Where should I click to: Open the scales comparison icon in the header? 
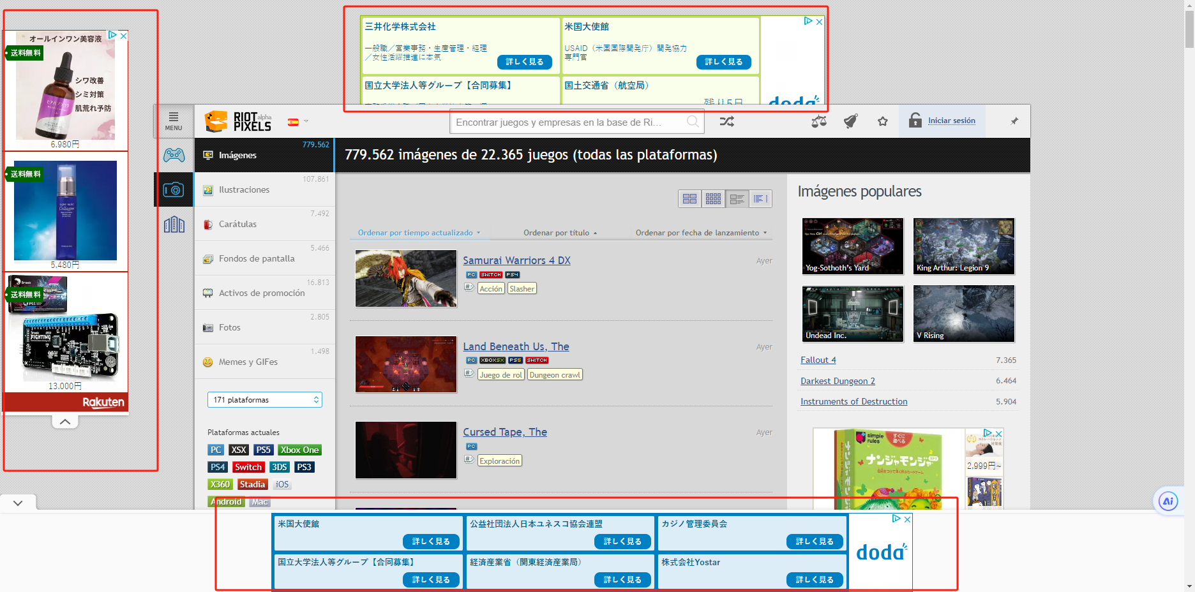819,121
